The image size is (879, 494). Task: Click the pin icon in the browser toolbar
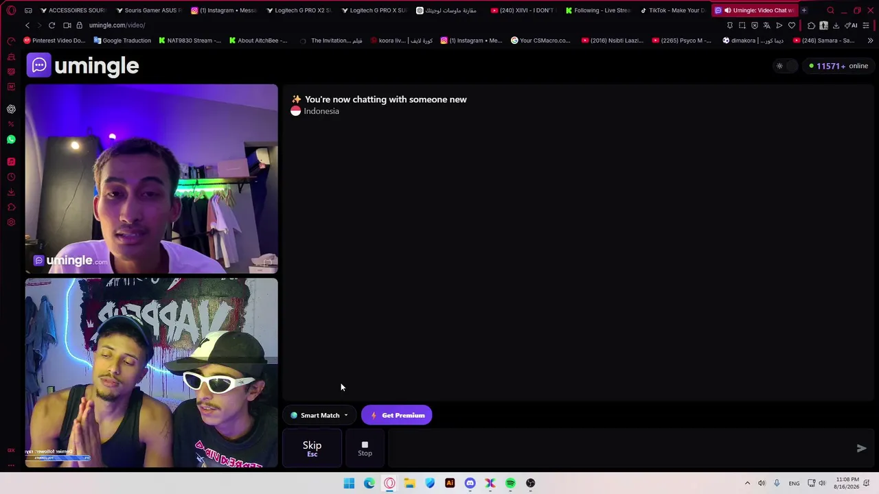coord(730,25)
